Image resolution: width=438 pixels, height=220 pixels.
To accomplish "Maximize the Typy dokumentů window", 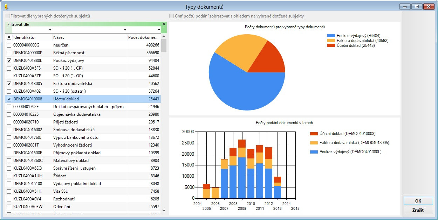I will click(x=417, y=6).
